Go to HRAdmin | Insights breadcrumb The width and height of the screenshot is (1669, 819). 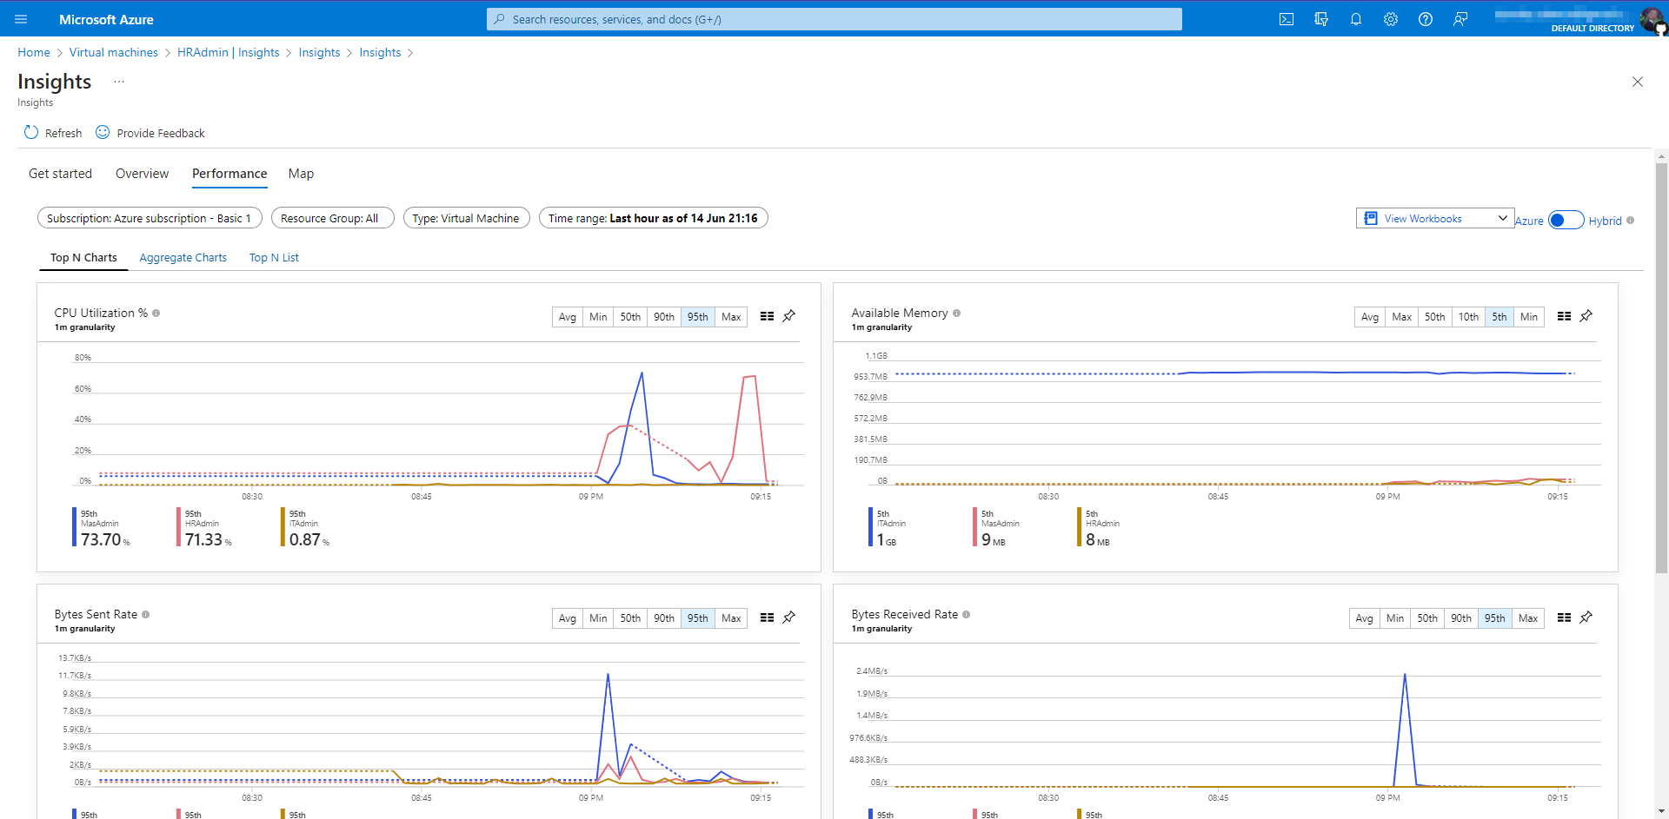pos(229,52)
